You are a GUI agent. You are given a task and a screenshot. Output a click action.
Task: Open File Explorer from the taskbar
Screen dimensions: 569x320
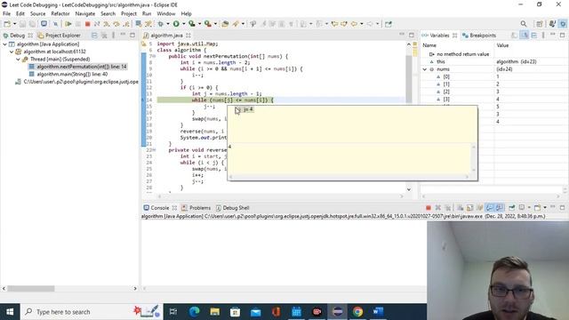214,312
